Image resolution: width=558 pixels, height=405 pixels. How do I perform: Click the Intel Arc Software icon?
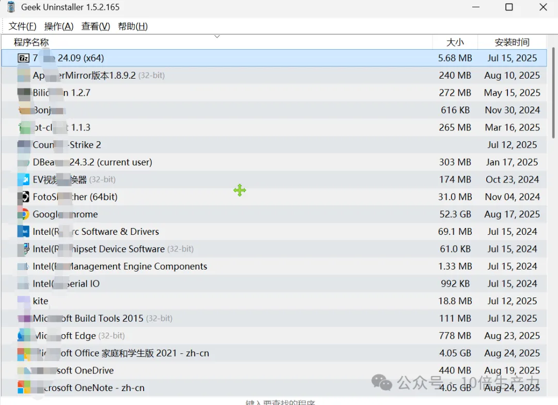tap(23, 232)
